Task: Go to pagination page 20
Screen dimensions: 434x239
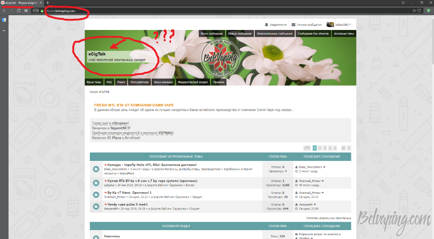Action: coord(343,148)
